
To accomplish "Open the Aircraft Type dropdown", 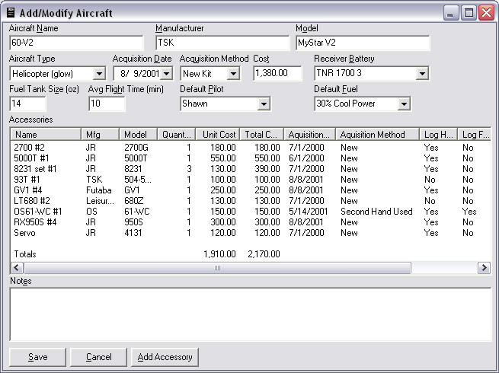I will click(99, 74).
